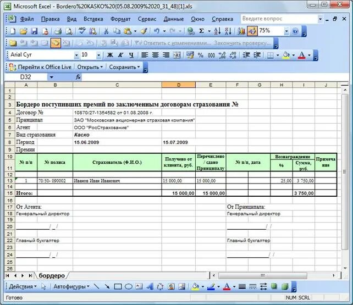353x305 pixels.
Task: Toggle right text alignment
Action: pyautogui.click(x=166, y=55)
